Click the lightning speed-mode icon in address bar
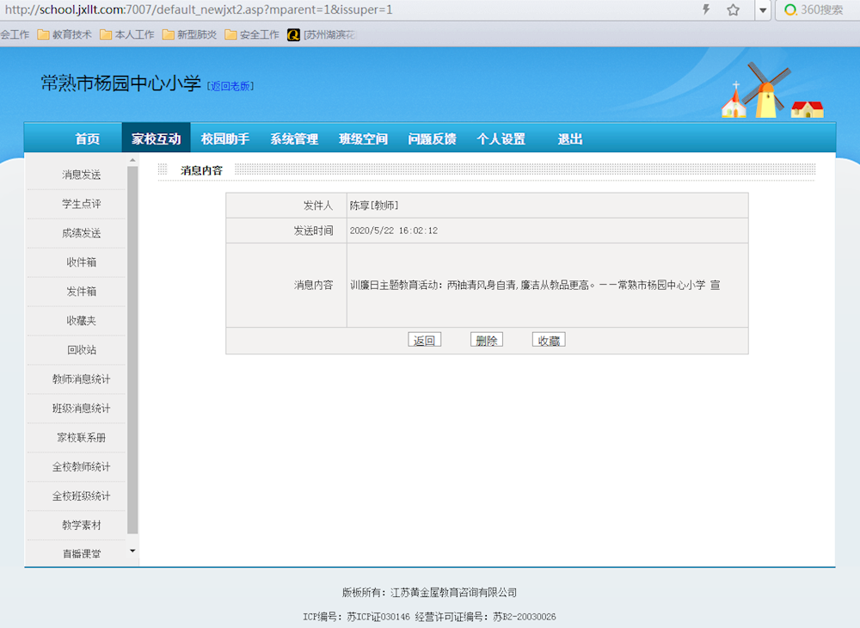This screenshot has width=860, height=628. tap(706, 9)
